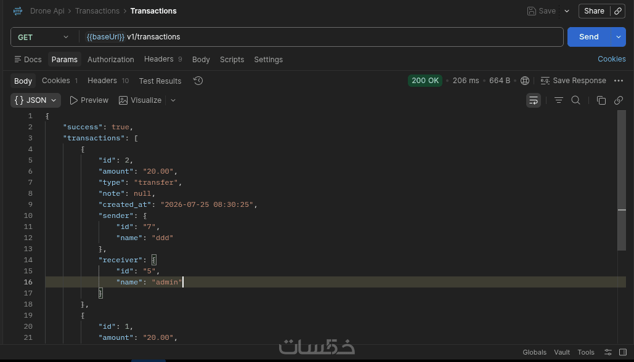Click the "success": true line

tap(98, 127)
